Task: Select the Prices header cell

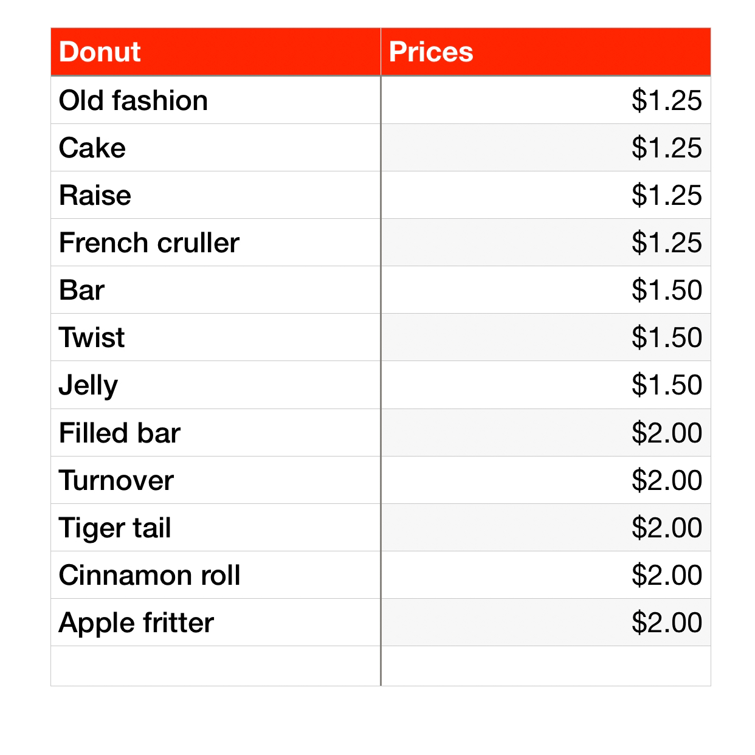Action: (545, 52)
